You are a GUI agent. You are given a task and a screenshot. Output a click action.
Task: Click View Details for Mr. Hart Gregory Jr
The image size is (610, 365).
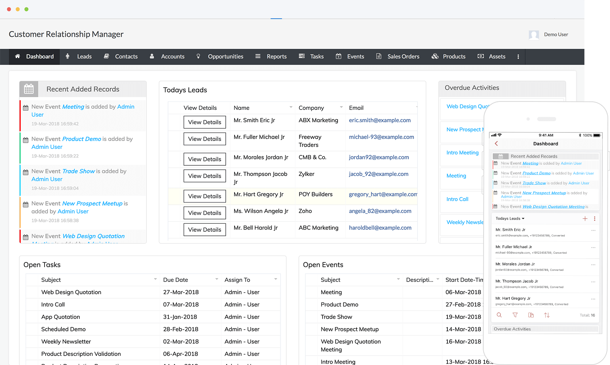click(205, 196)
